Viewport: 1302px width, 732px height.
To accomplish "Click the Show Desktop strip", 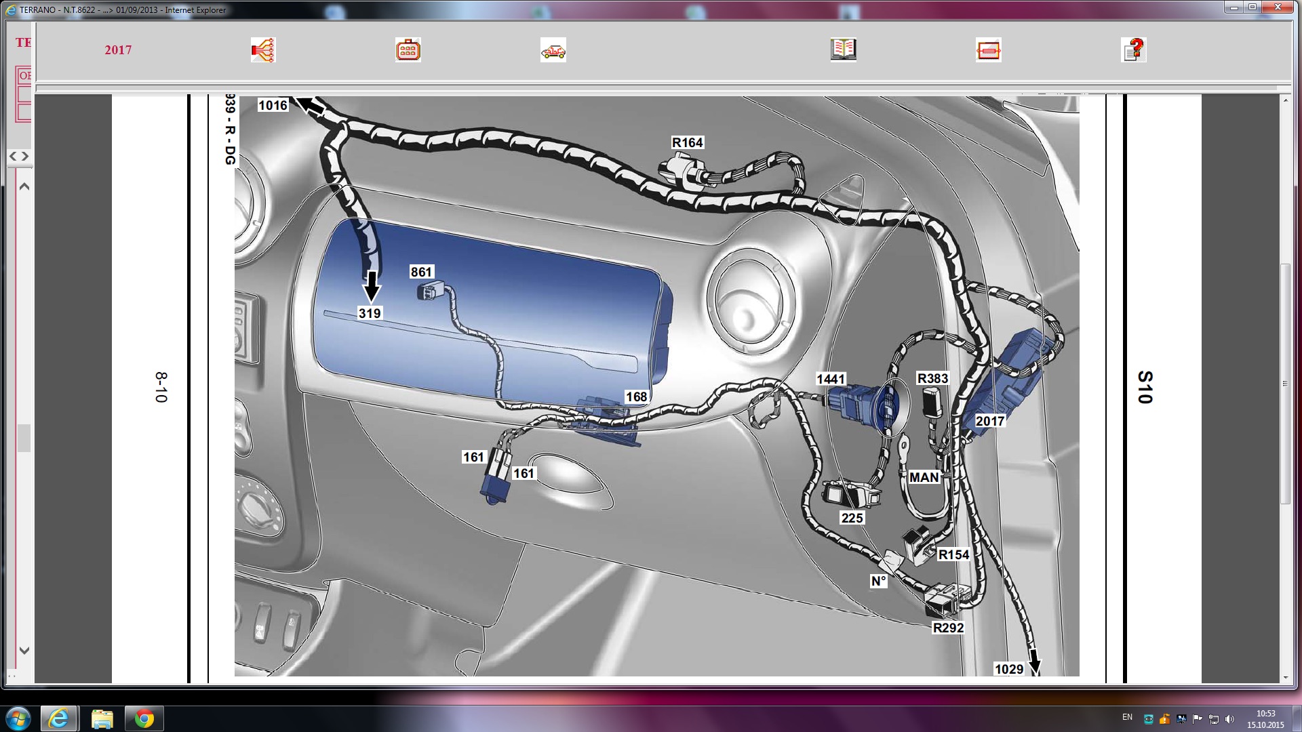I will pyautogui.click(x=1297, y=718).
